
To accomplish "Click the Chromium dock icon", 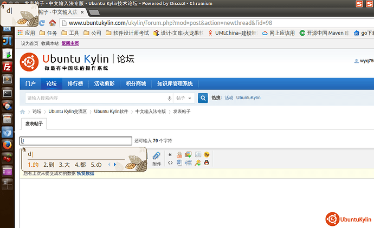I will pyautogui.click(x=7, y=132).
